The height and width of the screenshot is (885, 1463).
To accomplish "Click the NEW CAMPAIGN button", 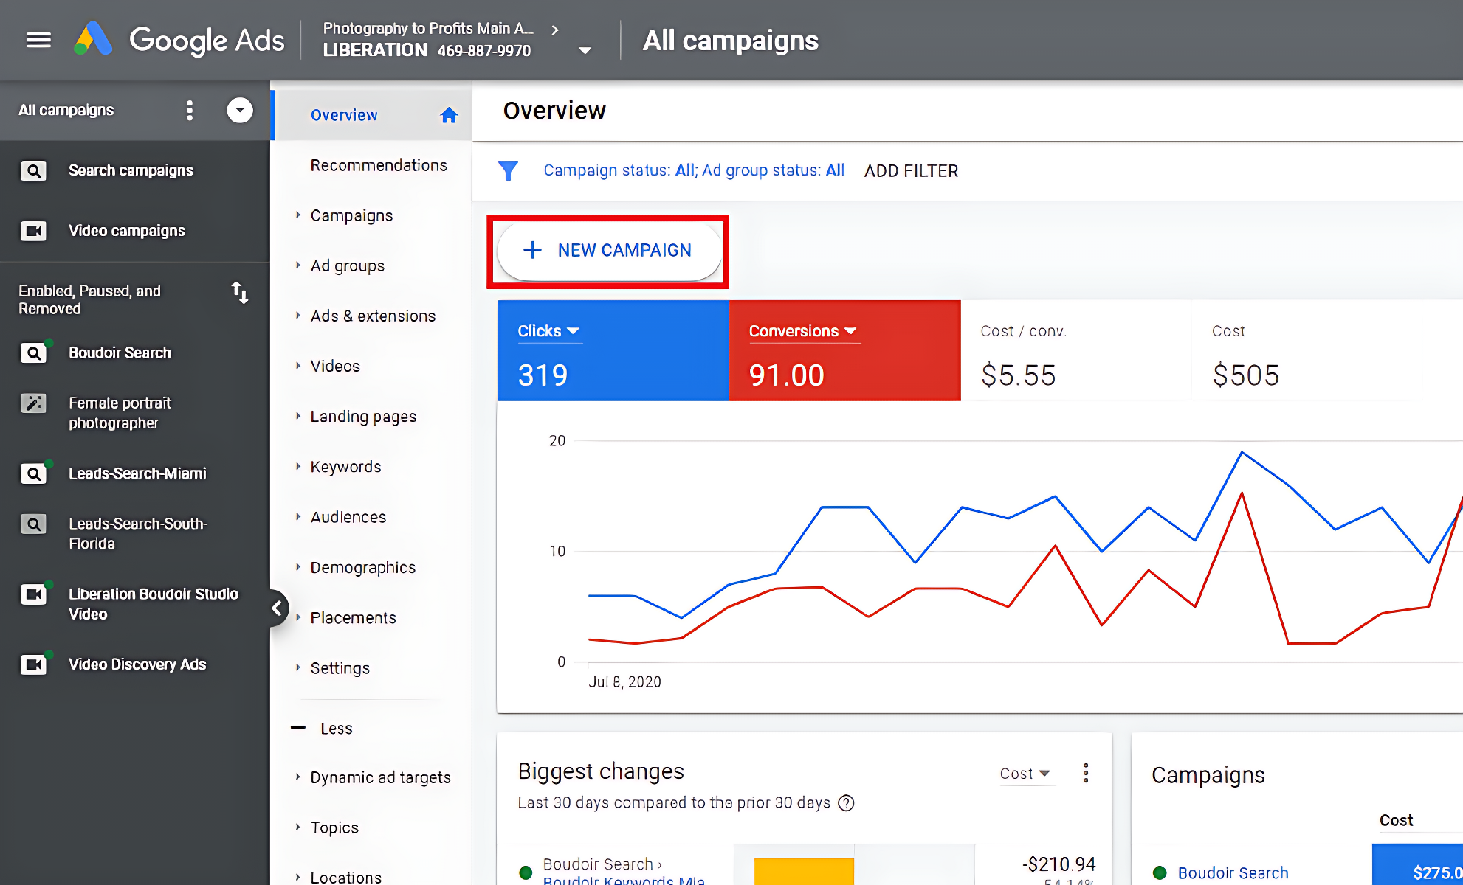I will (609, 251).
